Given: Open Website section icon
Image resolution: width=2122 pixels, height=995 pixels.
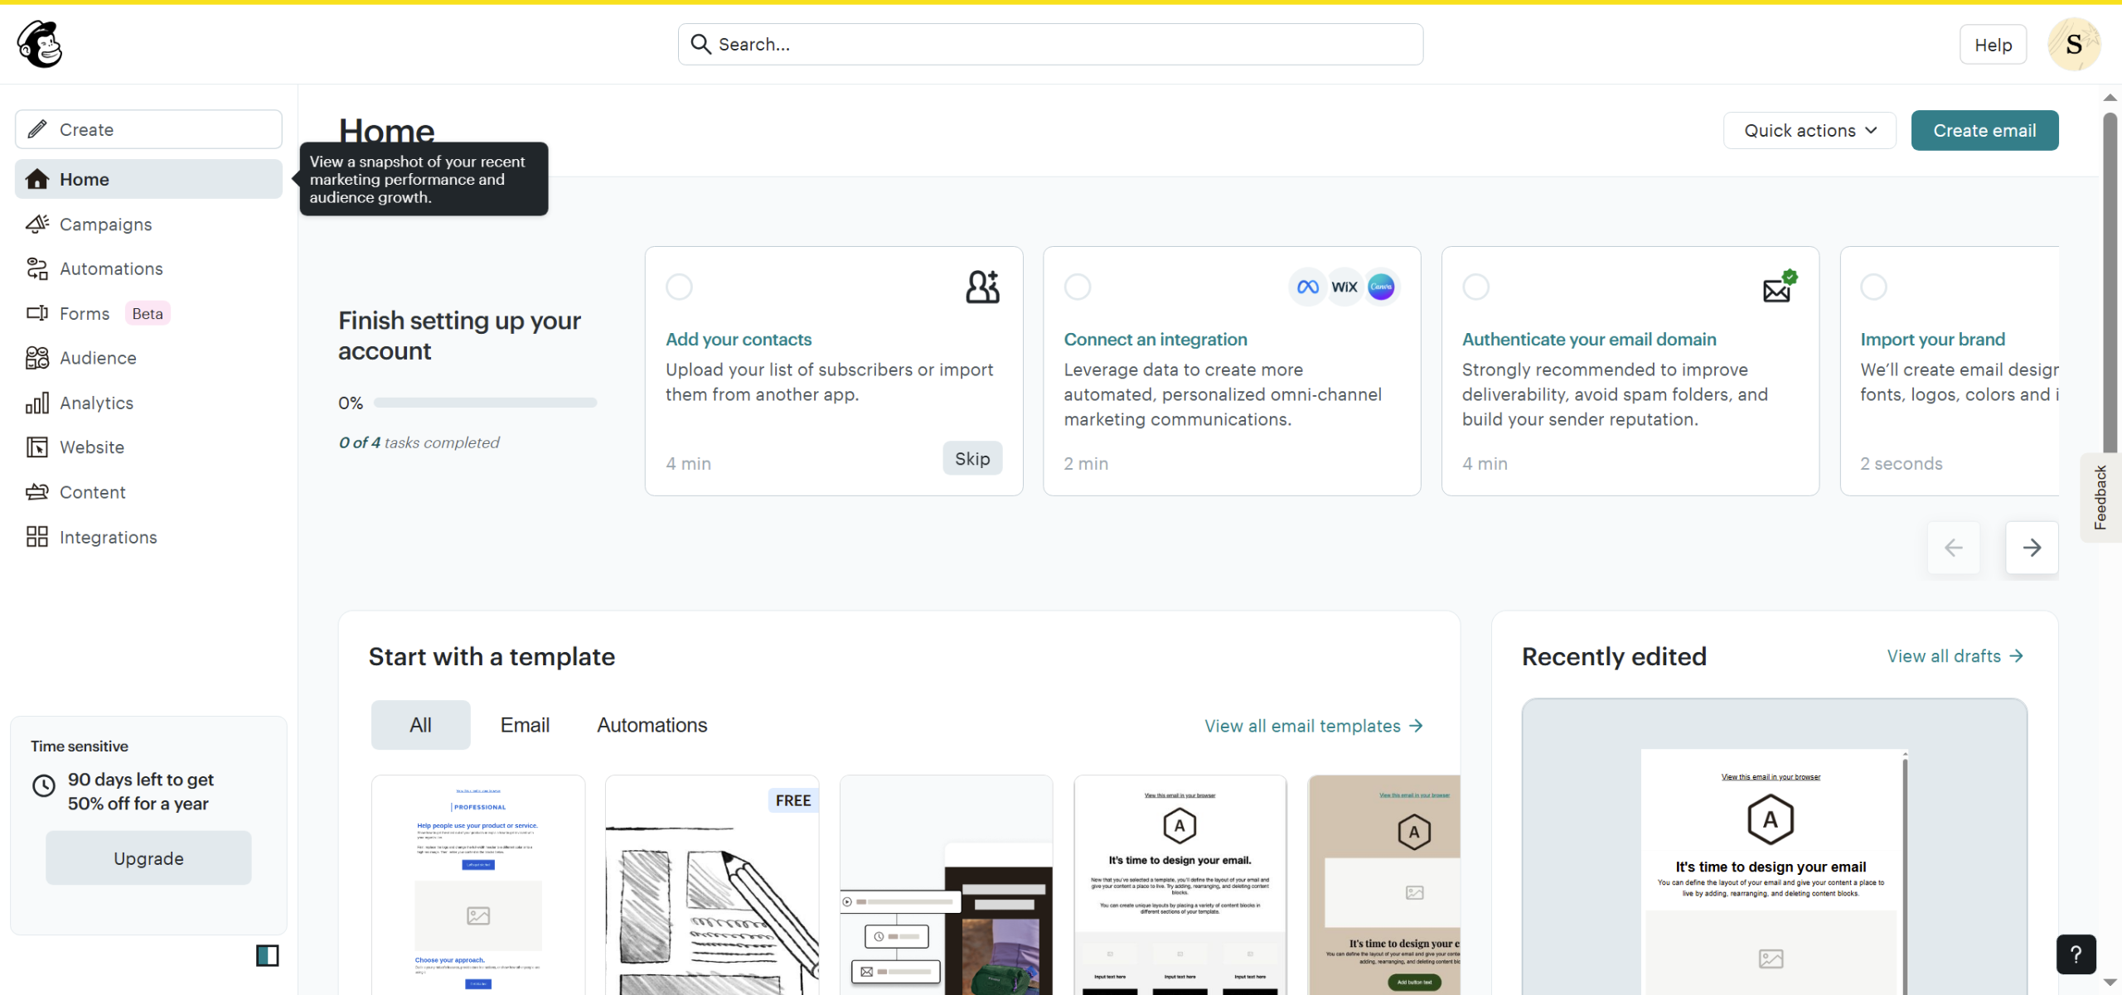Looking at the screenshot, I should point(37,447).
